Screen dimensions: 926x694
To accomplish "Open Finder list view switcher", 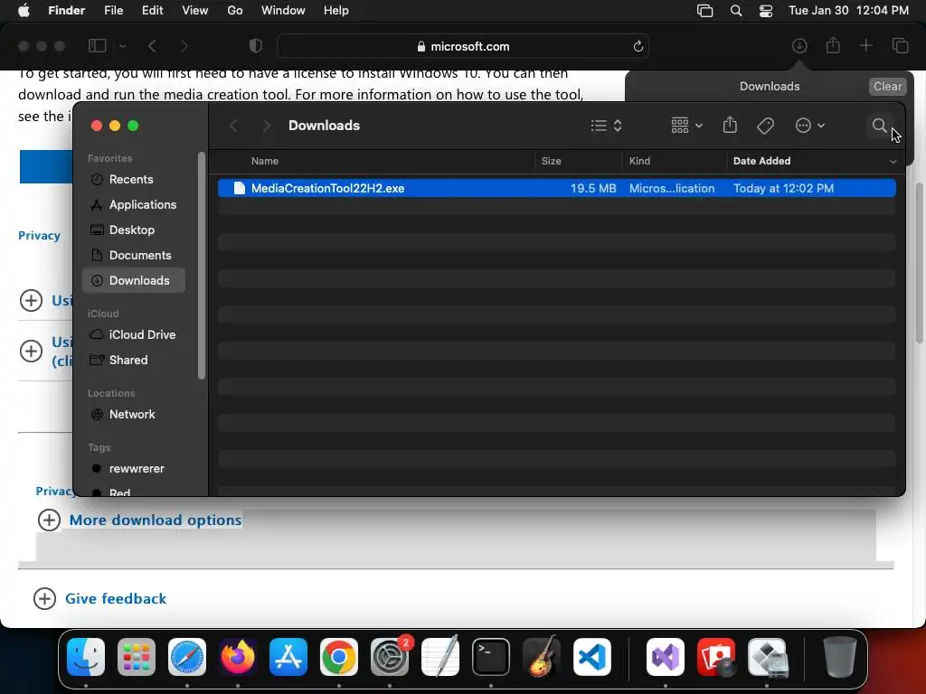I will (x=607, y=125).
